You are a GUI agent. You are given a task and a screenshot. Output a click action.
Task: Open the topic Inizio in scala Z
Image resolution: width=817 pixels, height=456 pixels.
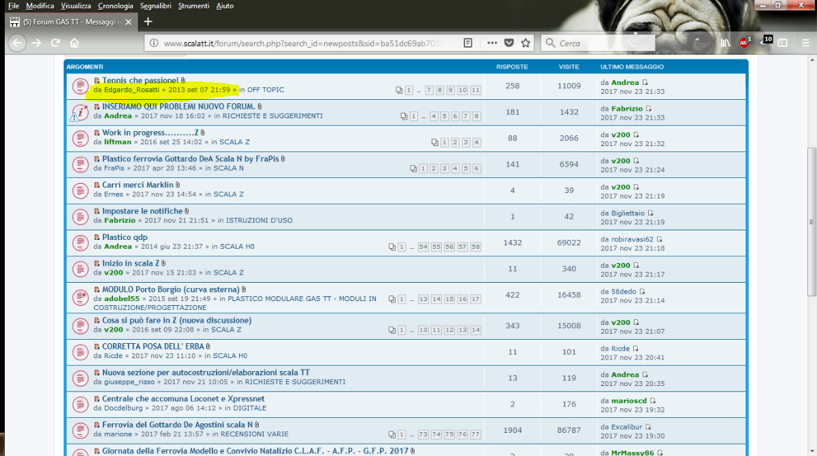pyautogui.click(x=131, y=263)
